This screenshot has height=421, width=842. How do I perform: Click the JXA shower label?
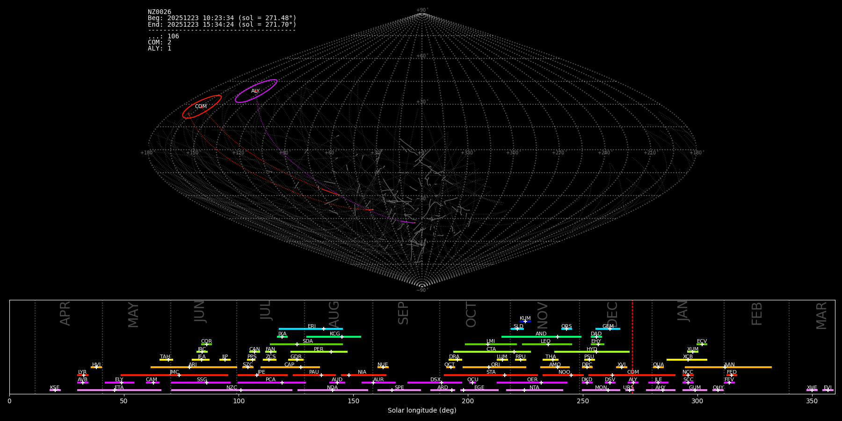point(282,334)
